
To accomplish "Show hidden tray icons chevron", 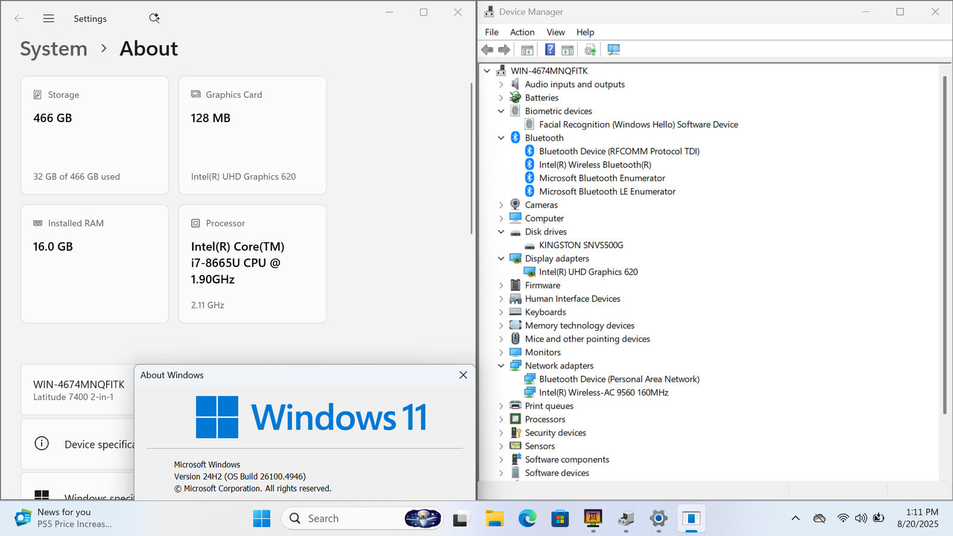I will 795,518.
